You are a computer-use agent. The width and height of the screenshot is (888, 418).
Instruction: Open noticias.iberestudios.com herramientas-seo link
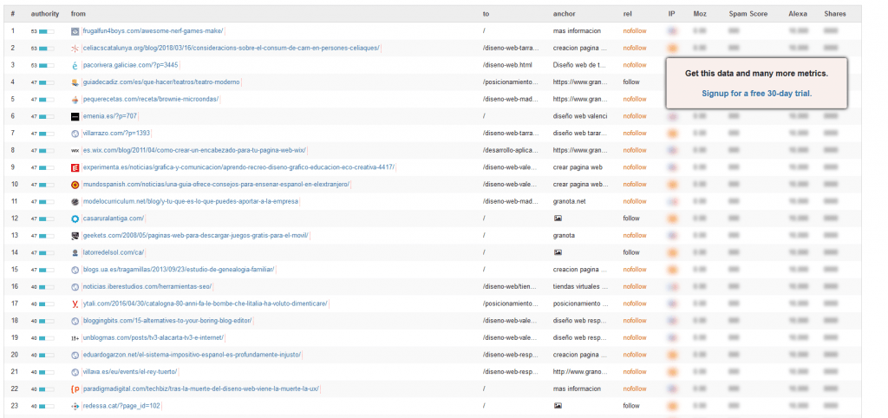[147, 286]
